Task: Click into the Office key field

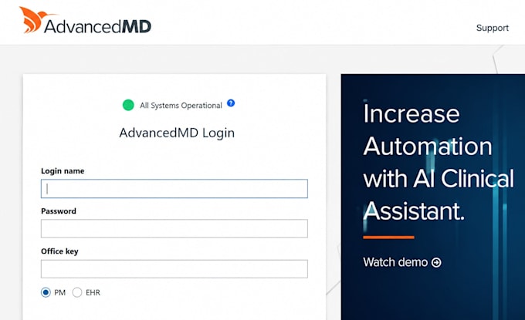Action: pyautogui.click(x=174, y=269)
